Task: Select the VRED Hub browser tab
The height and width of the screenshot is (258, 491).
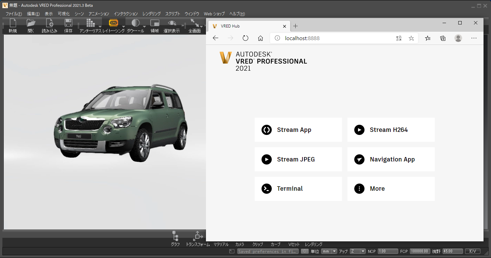Action: tap(250, 26)
